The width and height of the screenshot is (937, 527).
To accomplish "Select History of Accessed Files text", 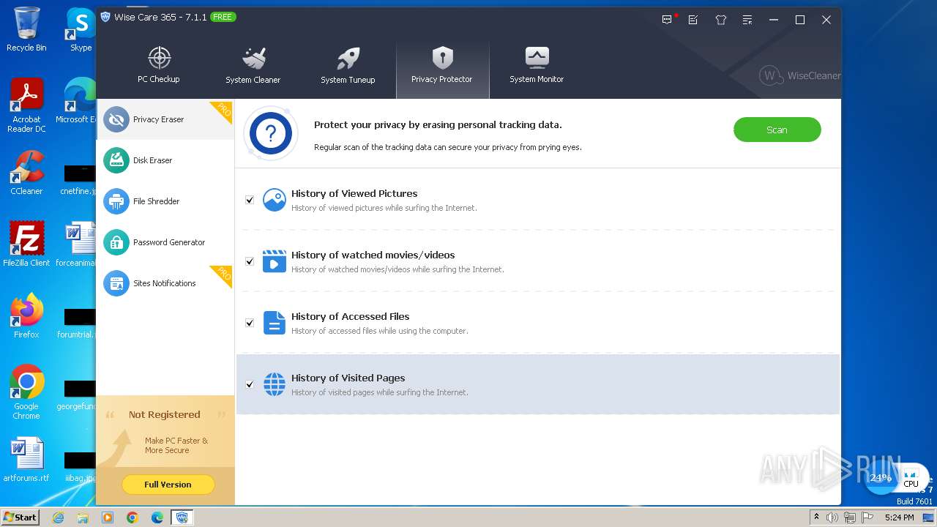I will pyautogui.click(x=350, y=316).
